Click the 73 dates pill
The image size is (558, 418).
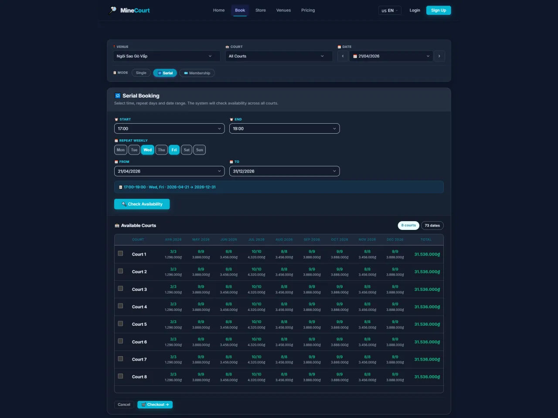[432, 226]
